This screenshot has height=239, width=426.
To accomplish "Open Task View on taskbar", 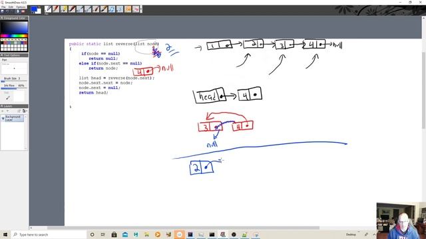I will 103,234.
